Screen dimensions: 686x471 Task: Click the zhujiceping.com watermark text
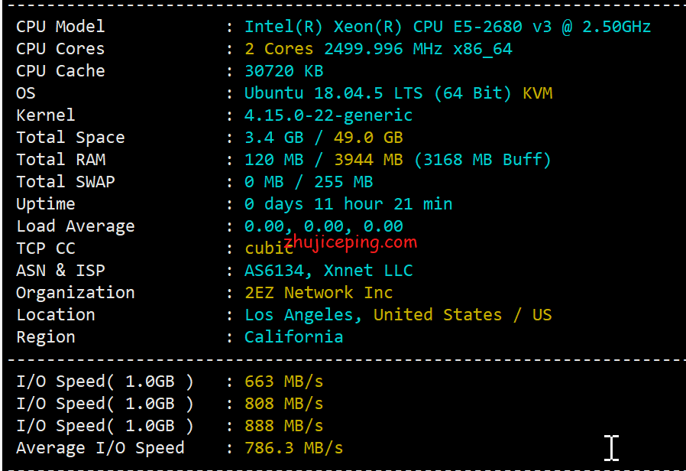click(351, 242)
